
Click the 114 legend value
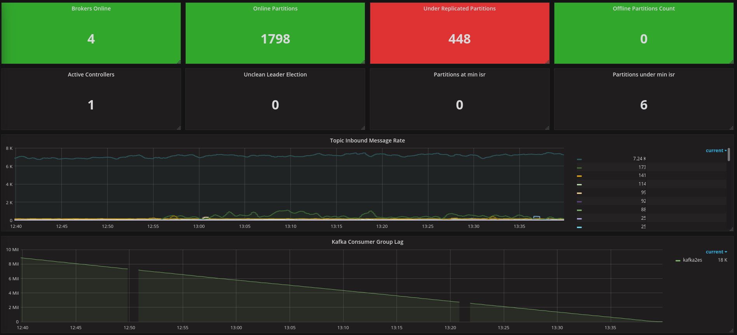coord(642,184)
